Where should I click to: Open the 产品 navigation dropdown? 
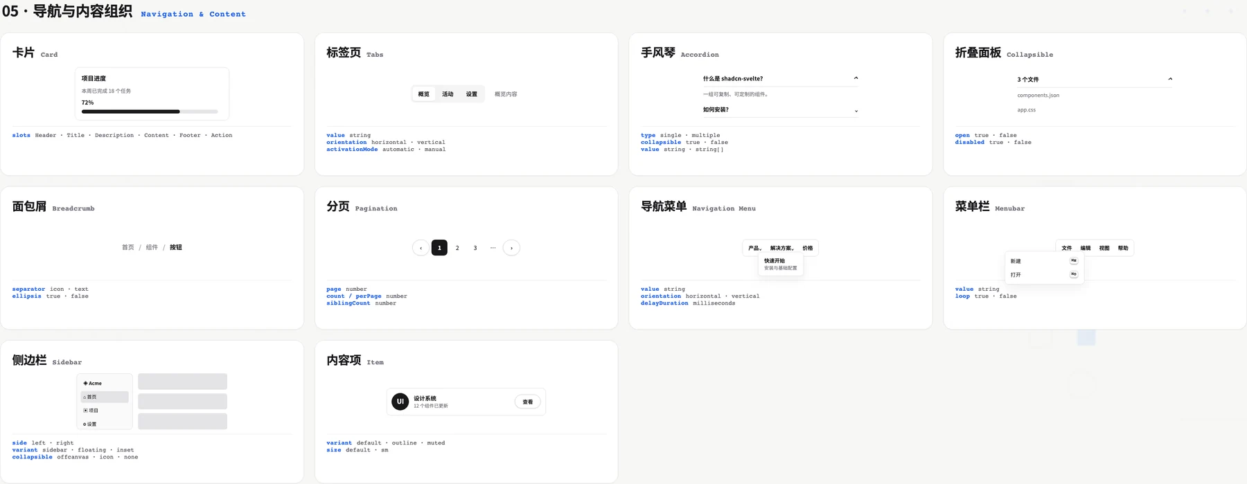point(755,248)
